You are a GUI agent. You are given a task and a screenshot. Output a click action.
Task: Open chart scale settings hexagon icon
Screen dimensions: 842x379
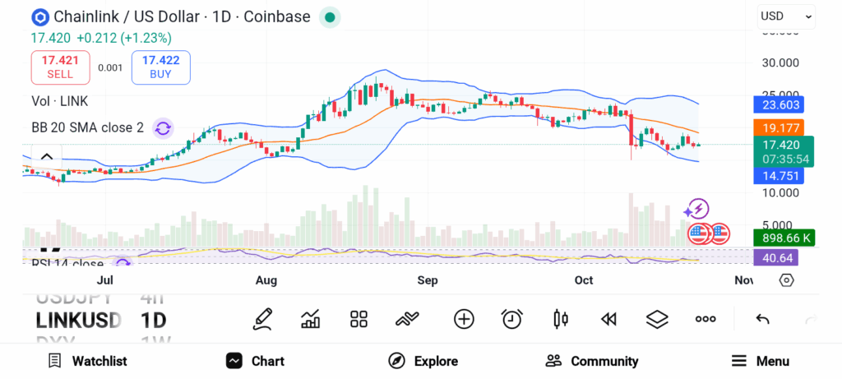[786, 280]
